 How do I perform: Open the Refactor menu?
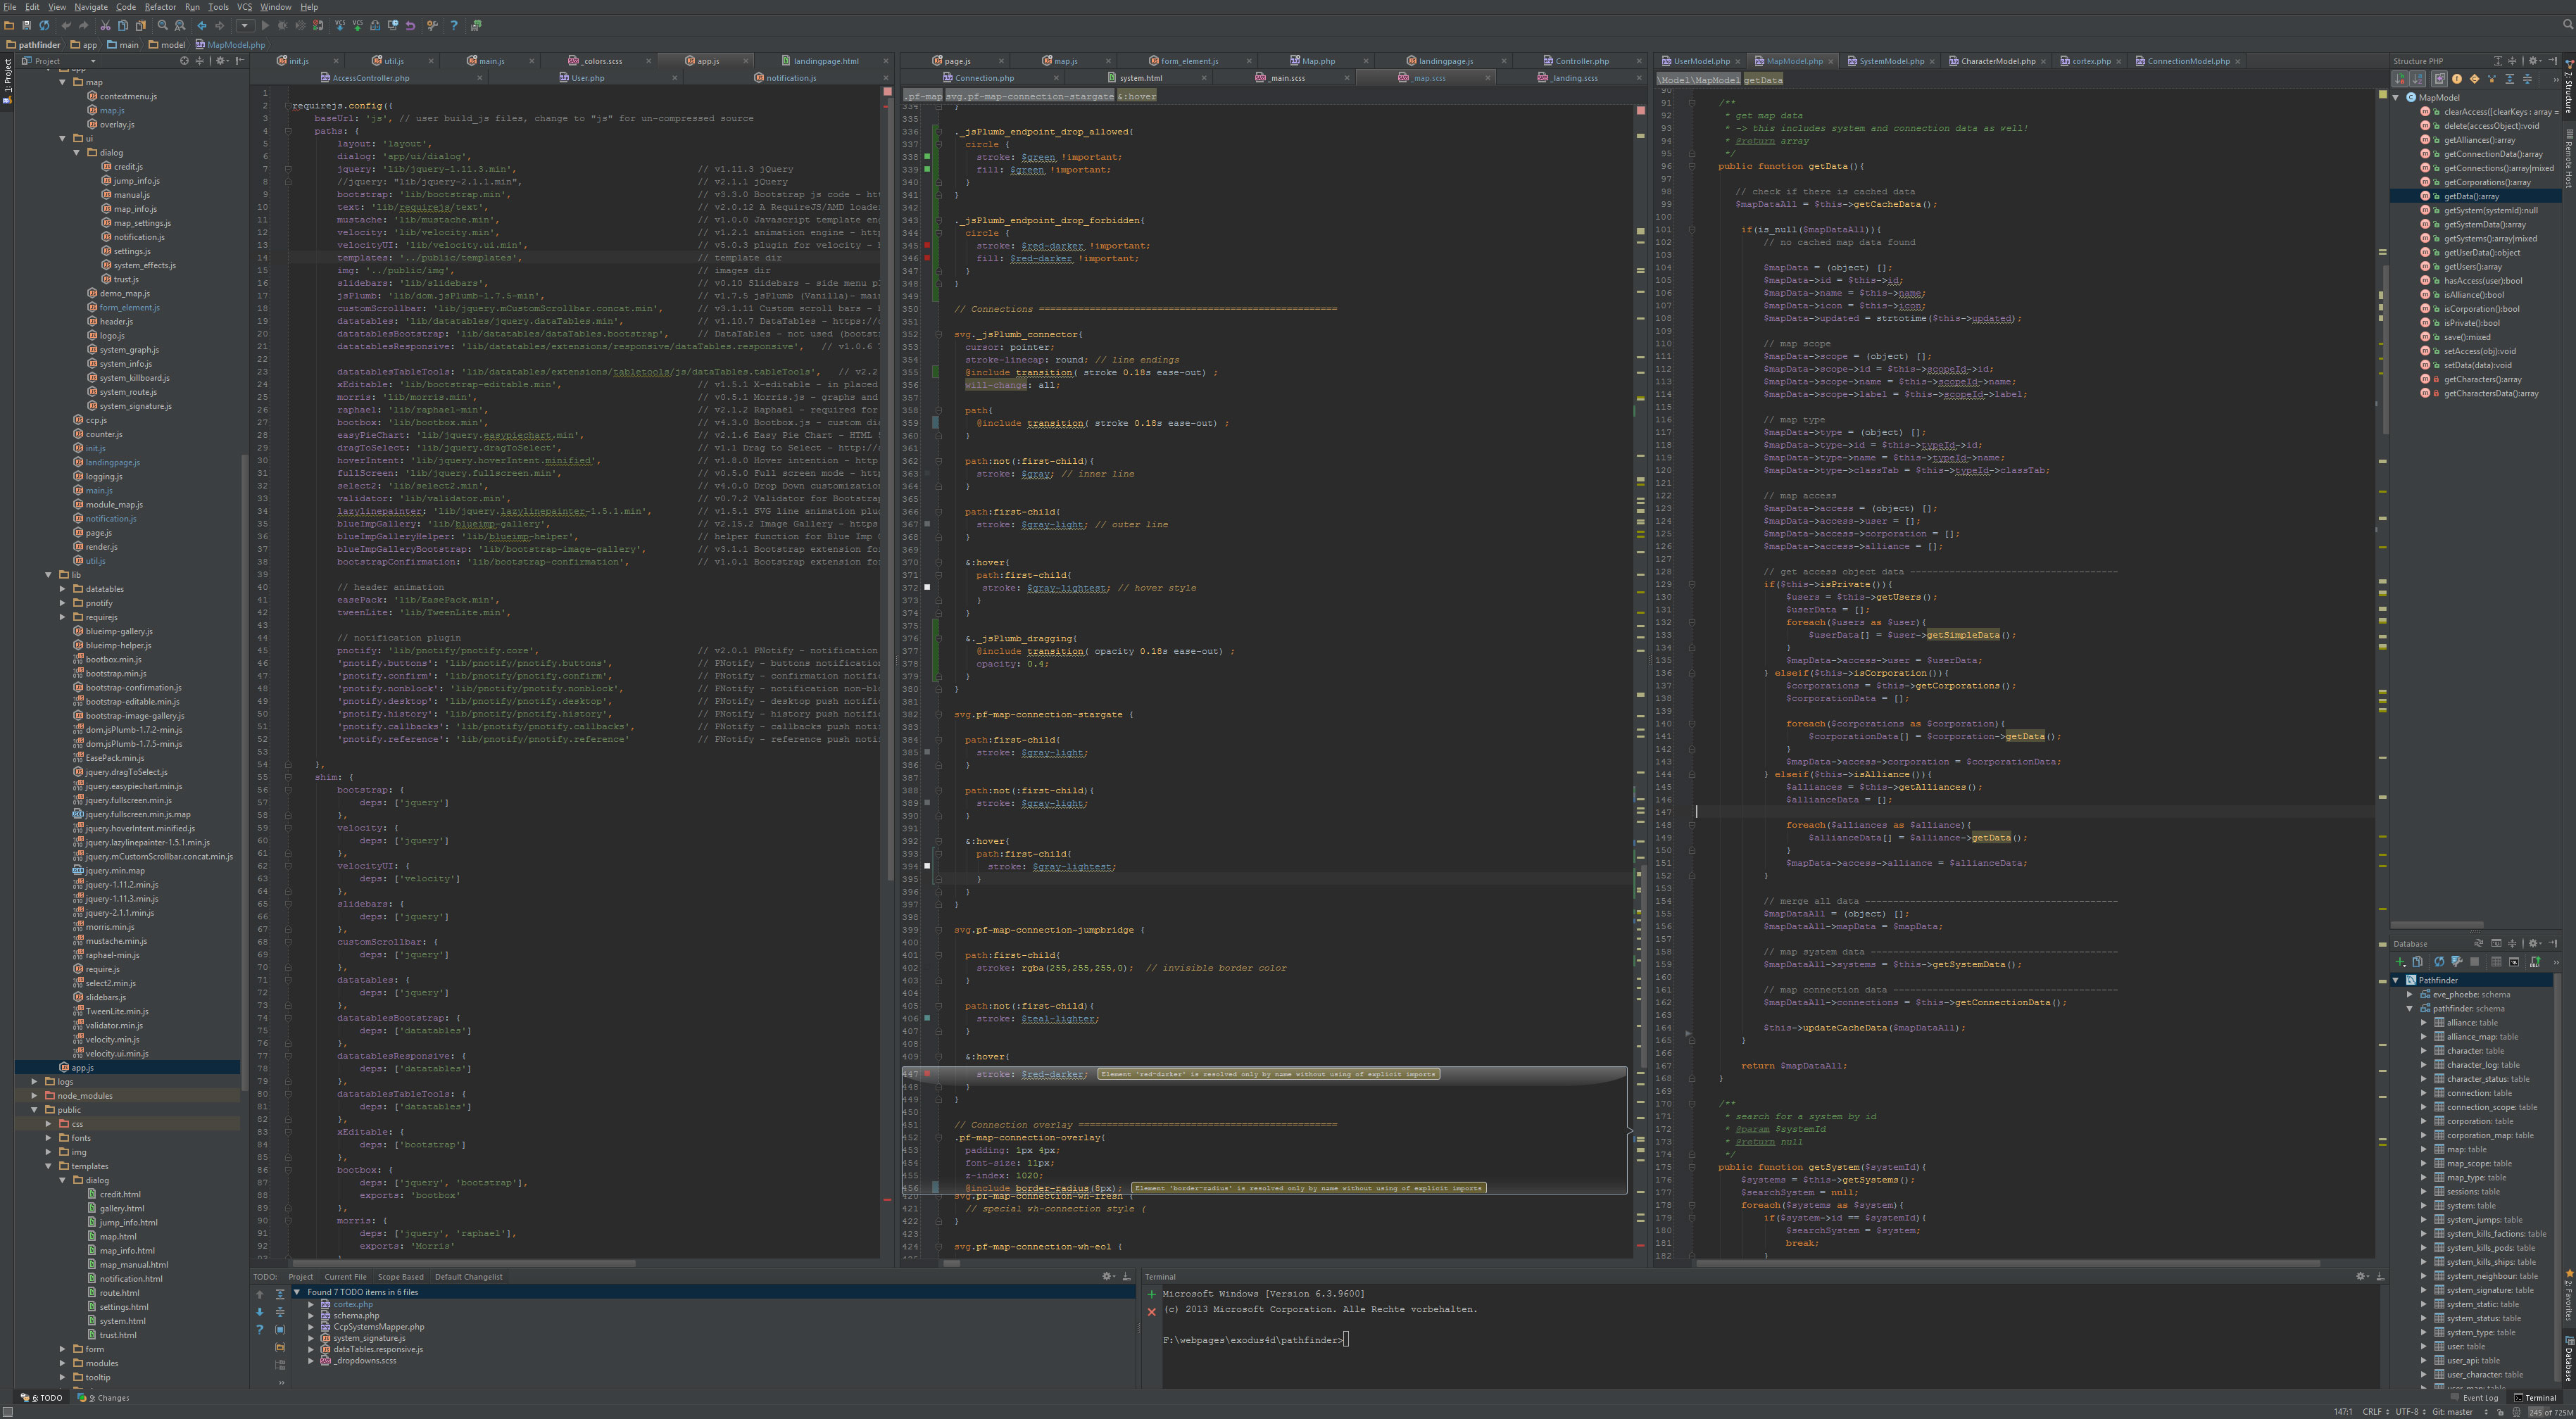click(160, 7)
